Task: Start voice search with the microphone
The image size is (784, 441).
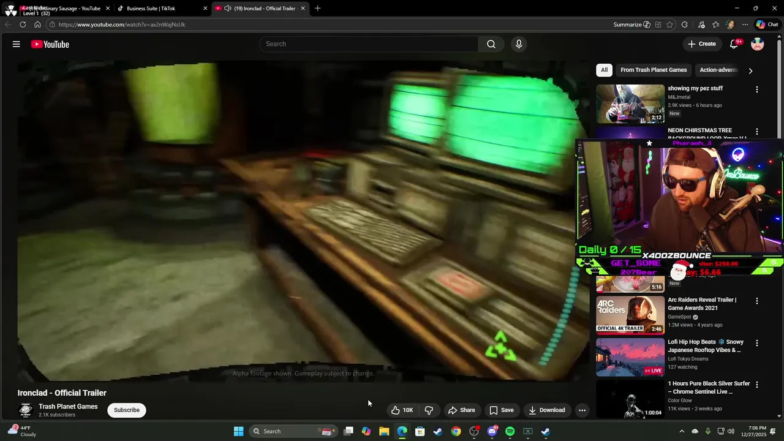Action: tap(519, 44)
